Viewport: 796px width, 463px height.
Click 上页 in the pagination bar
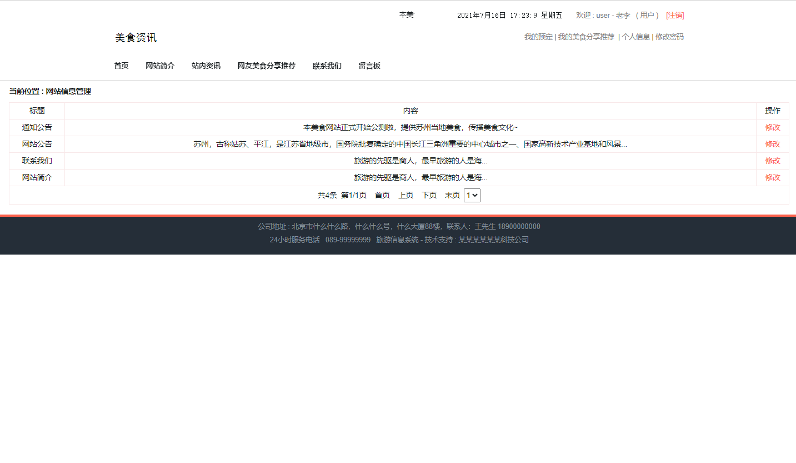pyautogui.click(x=405, y=195)
